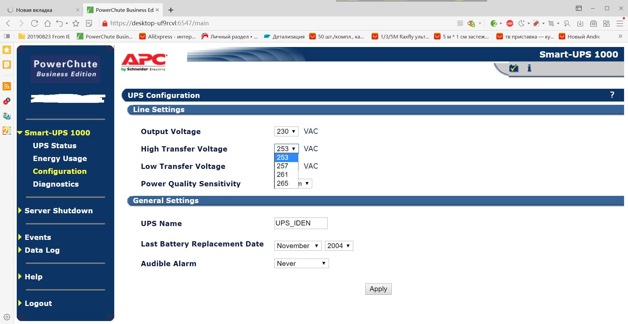Toggle the moon night mode icon
This screenshot has width=628, height=324.
(522, 23)
